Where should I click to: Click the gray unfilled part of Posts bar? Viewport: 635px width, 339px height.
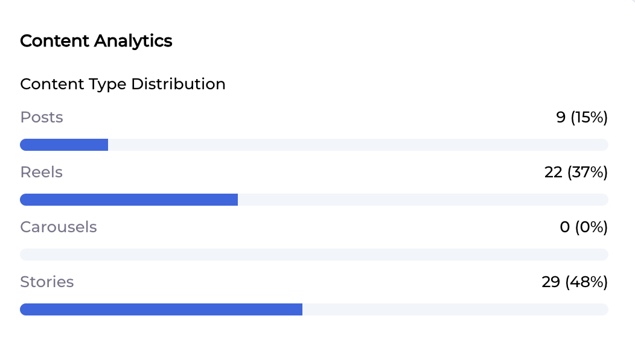pos(357,145)
